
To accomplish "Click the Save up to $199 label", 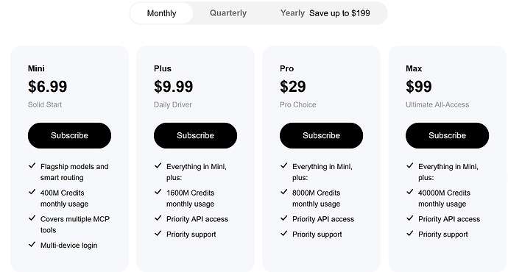I will [x=339, y=13].
